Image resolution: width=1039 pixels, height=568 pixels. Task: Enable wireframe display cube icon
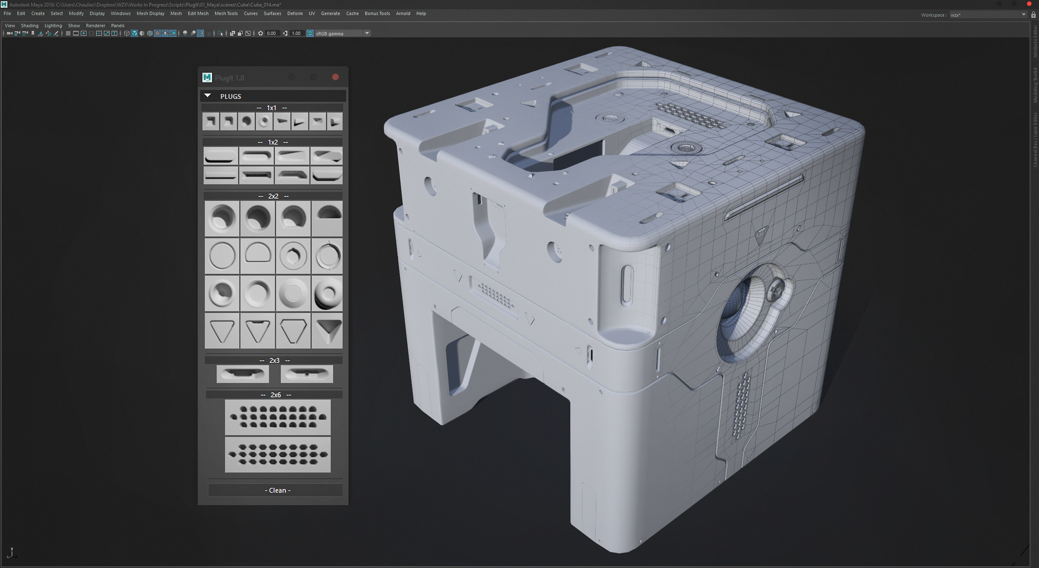pyautogui.click(x=127, y=33)
